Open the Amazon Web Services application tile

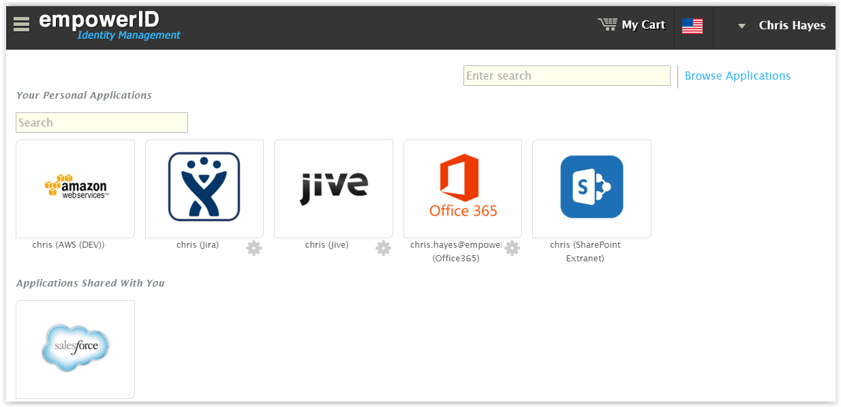pos(75,189)
